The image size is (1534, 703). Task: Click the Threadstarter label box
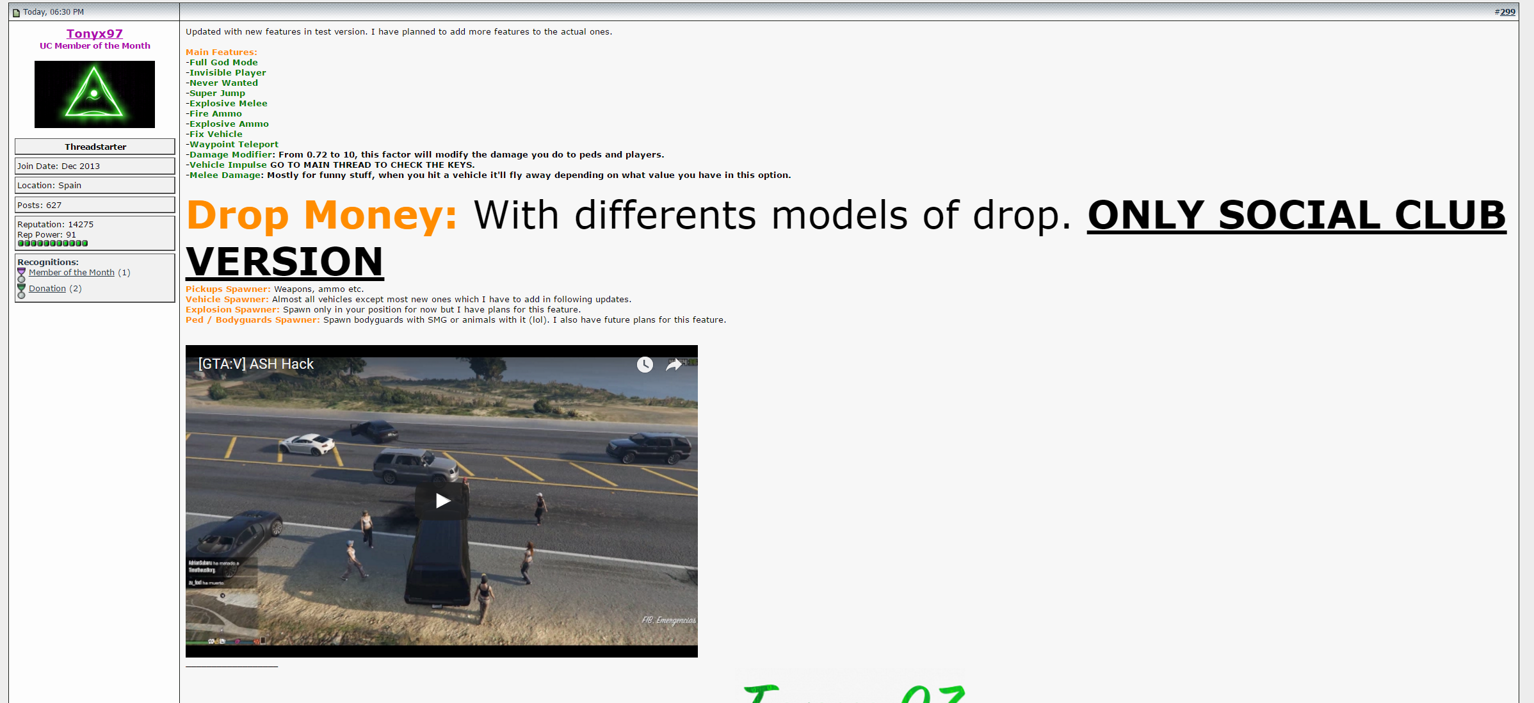tap(95, 147)
